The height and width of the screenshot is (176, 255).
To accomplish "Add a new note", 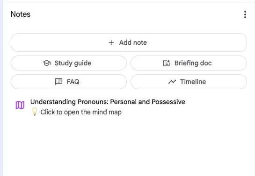I will tap(129, 42).
